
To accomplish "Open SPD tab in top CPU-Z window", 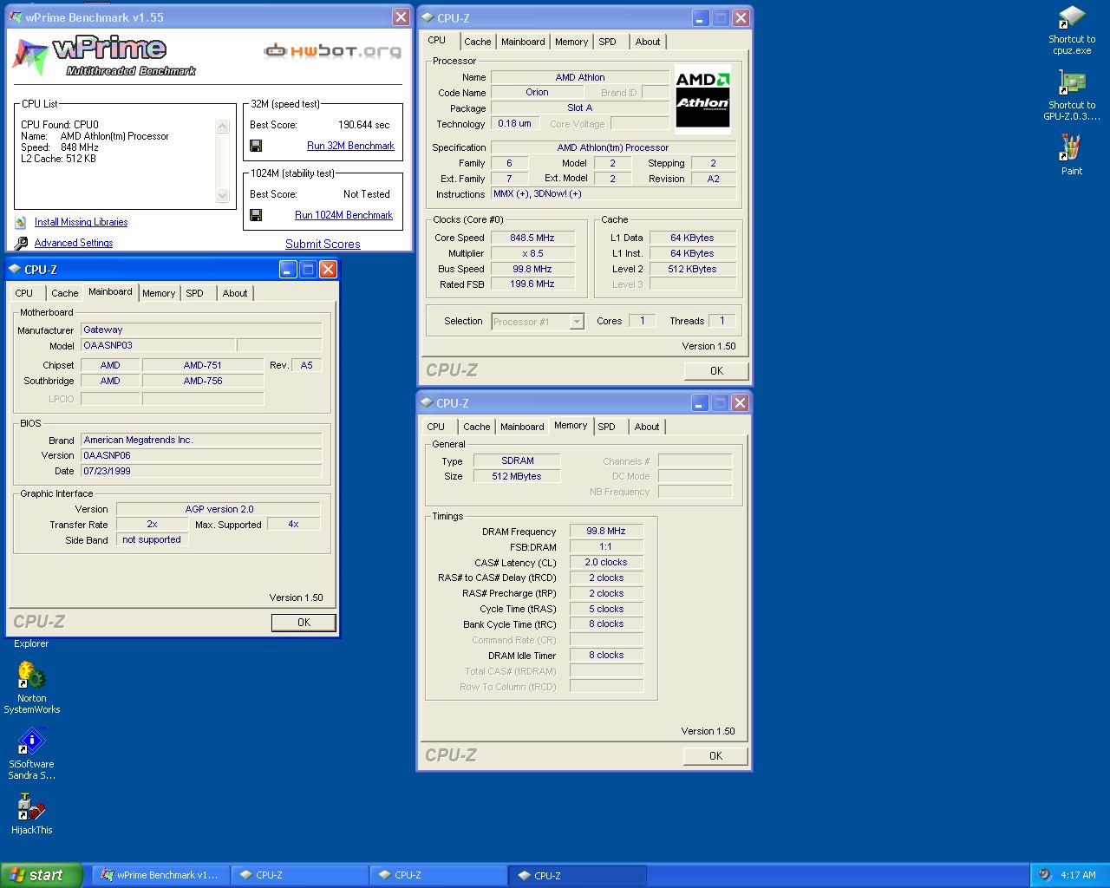I will click(x=608, y=42).
